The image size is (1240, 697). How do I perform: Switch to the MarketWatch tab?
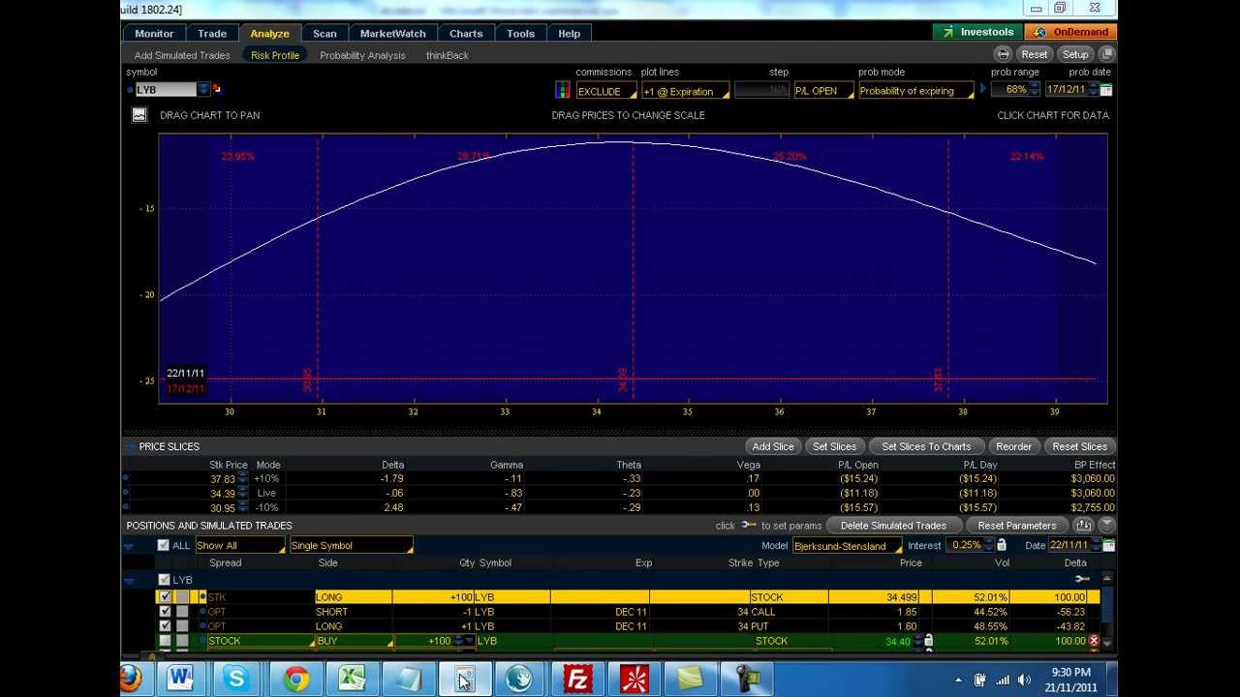click(x=393, y=33)
